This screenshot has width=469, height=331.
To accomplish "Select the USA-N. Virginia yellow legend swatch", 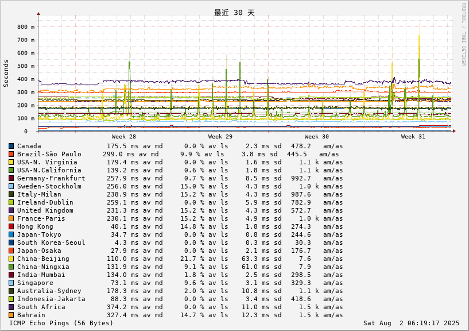I will coord(11,162).
